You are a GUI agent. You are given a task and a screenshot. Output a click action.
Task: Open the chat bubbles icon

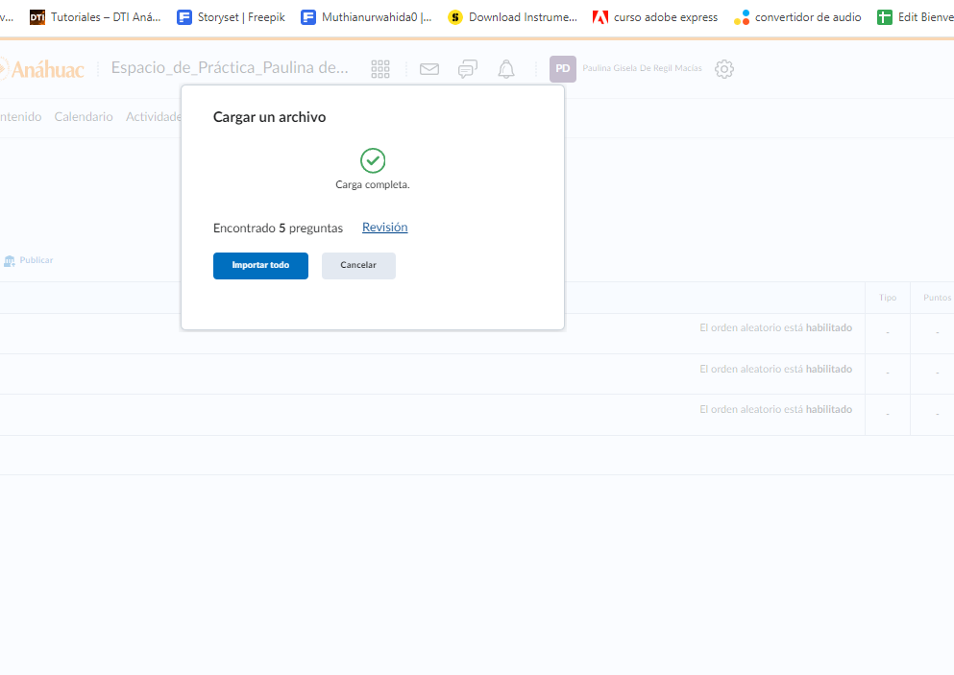[468, 69]
